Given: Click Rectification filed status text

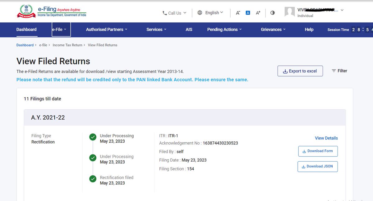Looking at the screenshot, I should pyautogui.click(x=117, y=178).
